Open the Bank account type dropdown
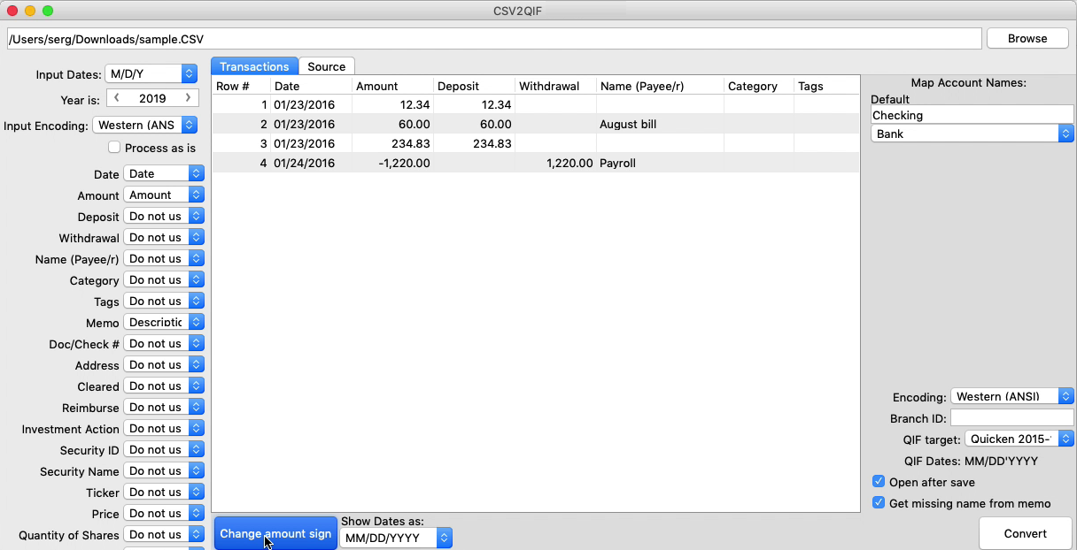This screenshot has height=550, width=1077. coord(972,134)
